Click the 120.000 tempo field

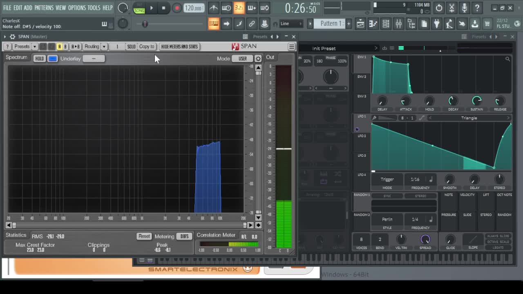point(194,8)
